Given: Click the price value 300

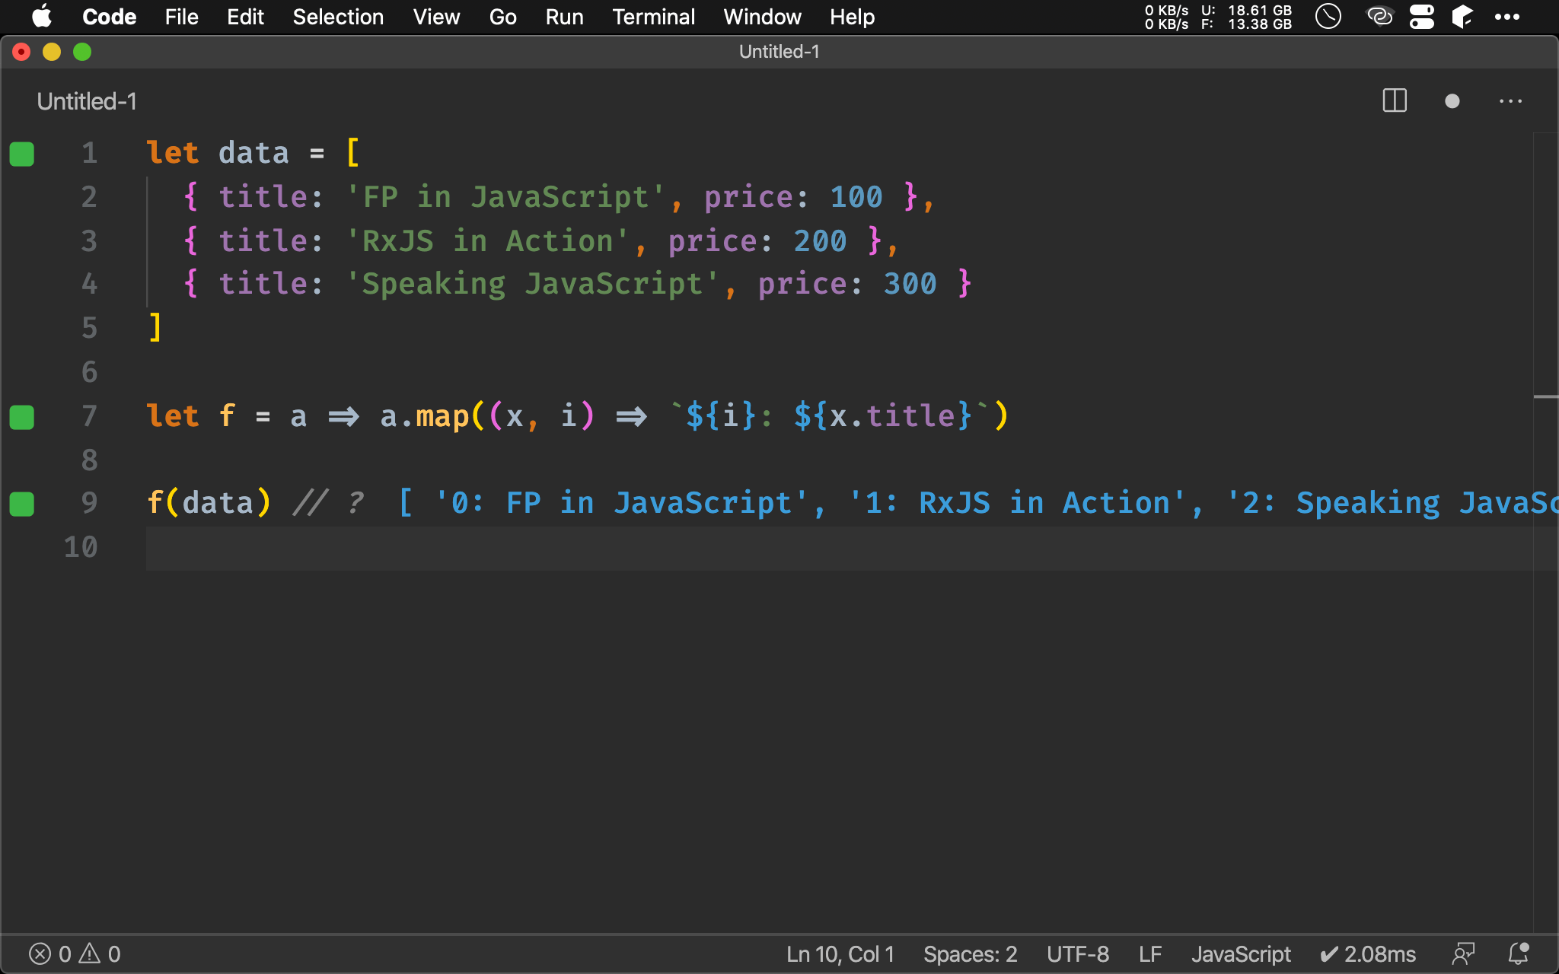Looking at the screenshot, I should coord(910,284).
